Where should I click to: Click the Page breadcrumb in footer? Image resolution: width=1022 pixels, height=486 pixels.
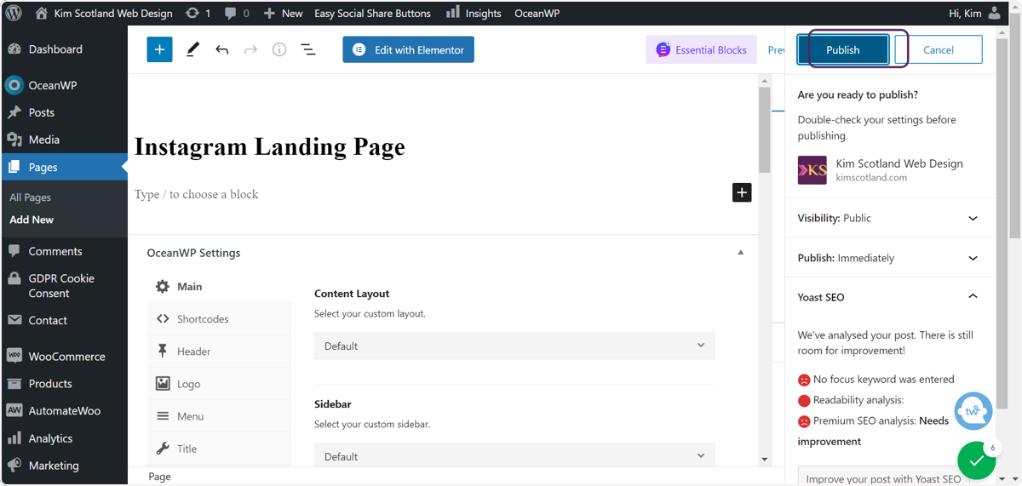click(159, 477)
